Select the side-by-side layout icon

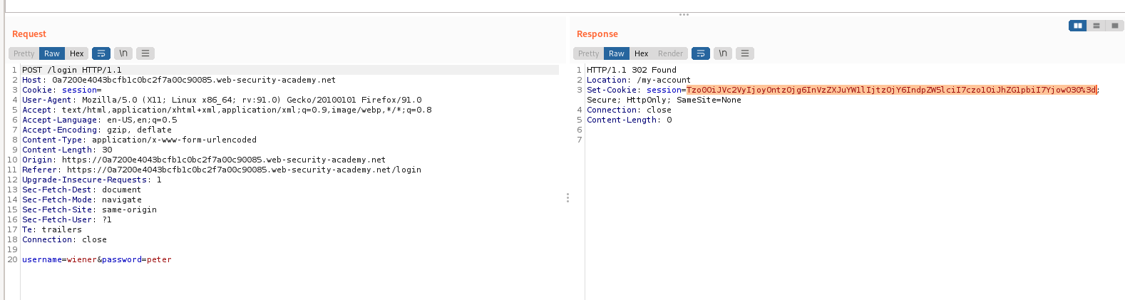coord(1077,26)
